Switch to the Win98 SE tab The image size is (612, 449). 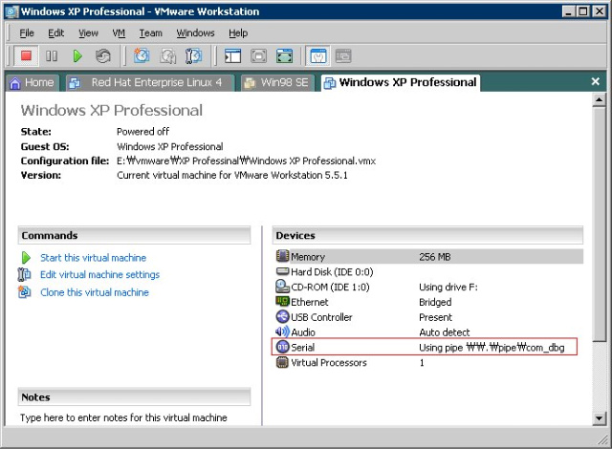[277, 82]
